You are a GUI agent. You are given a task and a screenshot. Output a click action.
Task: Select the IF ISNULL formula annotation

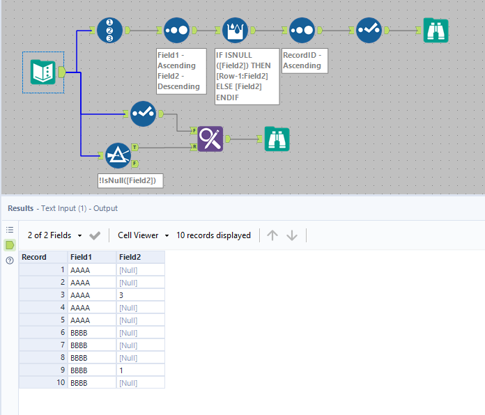(247, 77)
